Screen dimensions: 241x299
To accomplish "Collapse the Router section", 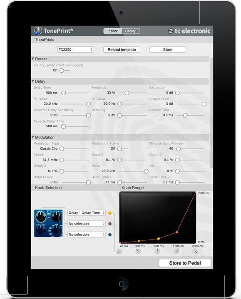I will (x=32, y=59).
